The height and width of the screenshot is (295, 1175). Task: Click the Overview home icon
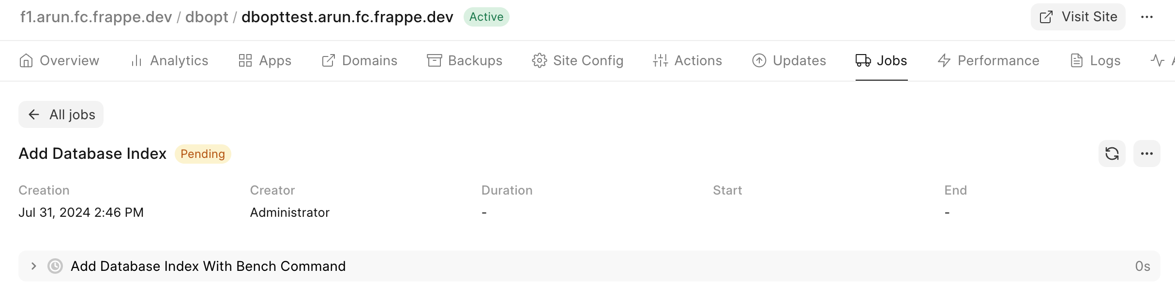point(26,60)
